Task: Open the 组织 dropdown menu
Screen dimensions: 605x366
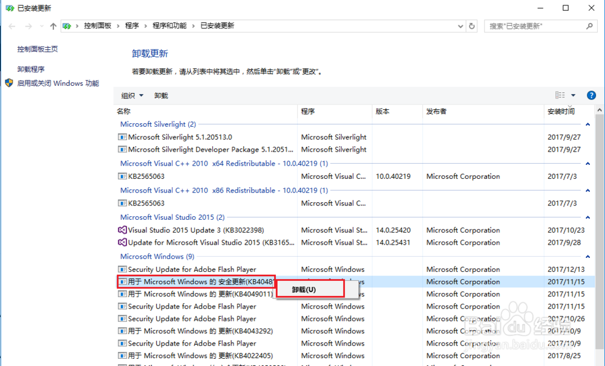Action: click(x=132, y=95)
